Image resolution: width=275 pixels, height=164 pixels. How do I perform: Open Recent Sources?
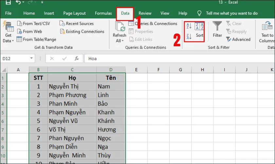click(x=77, y=24)
